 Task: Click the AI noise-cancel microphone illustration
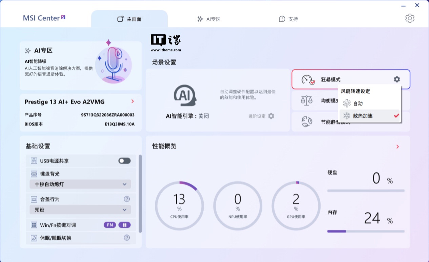click(113, 65)
